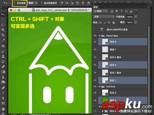Viewport: 154px width, 115px height.
Task: Align vertical centers button
Action: (67, 3)
